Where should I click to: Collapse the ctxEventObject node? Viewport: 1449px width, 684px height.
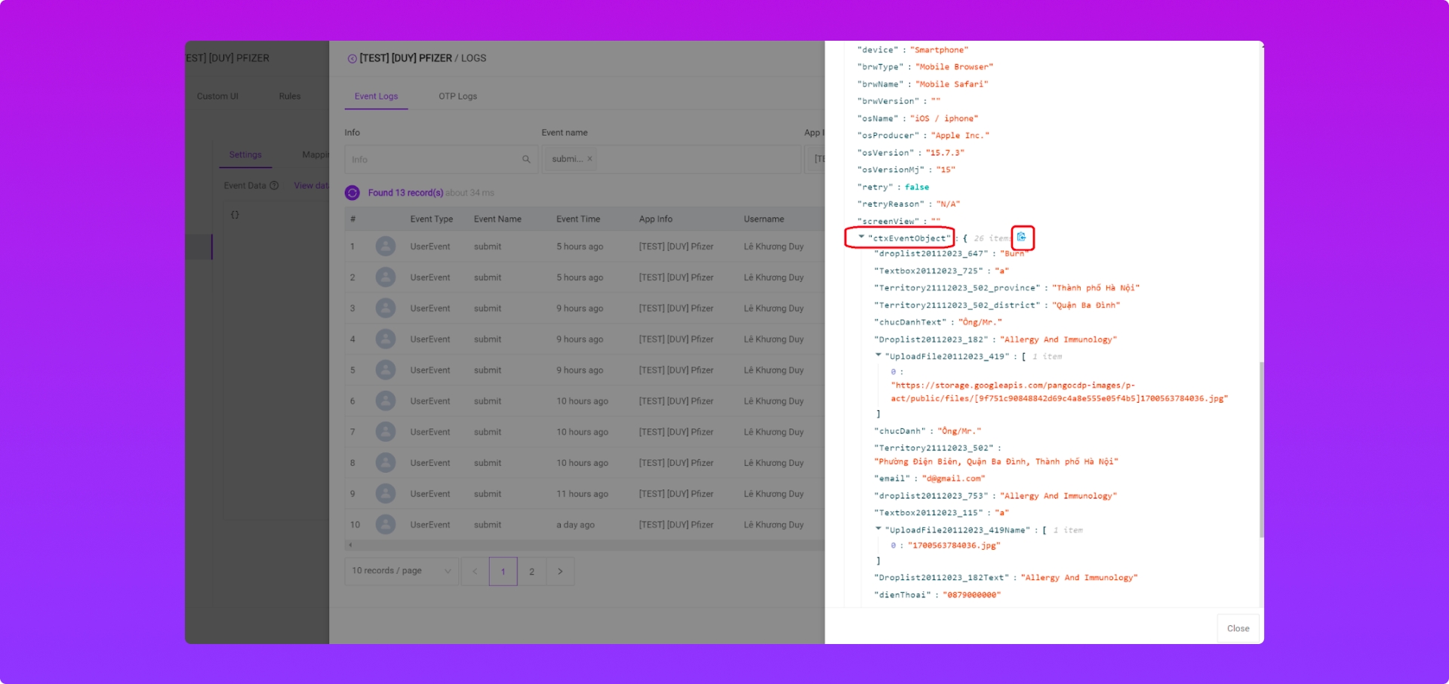tap(861, 238)
